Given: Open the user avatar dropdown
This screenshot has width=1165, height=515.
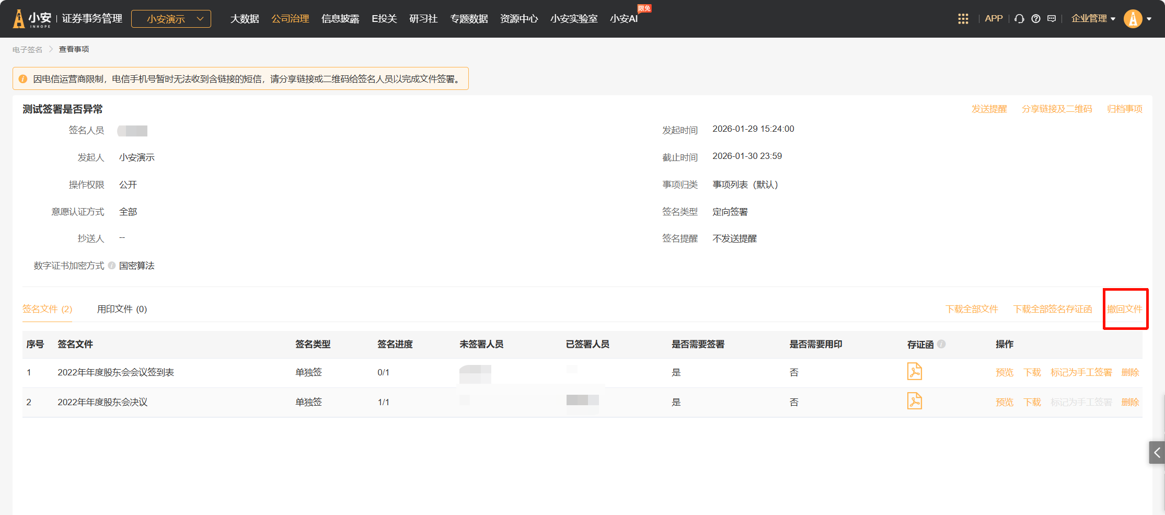Looking at the screenshot, I should click(x=1137, y=19).
